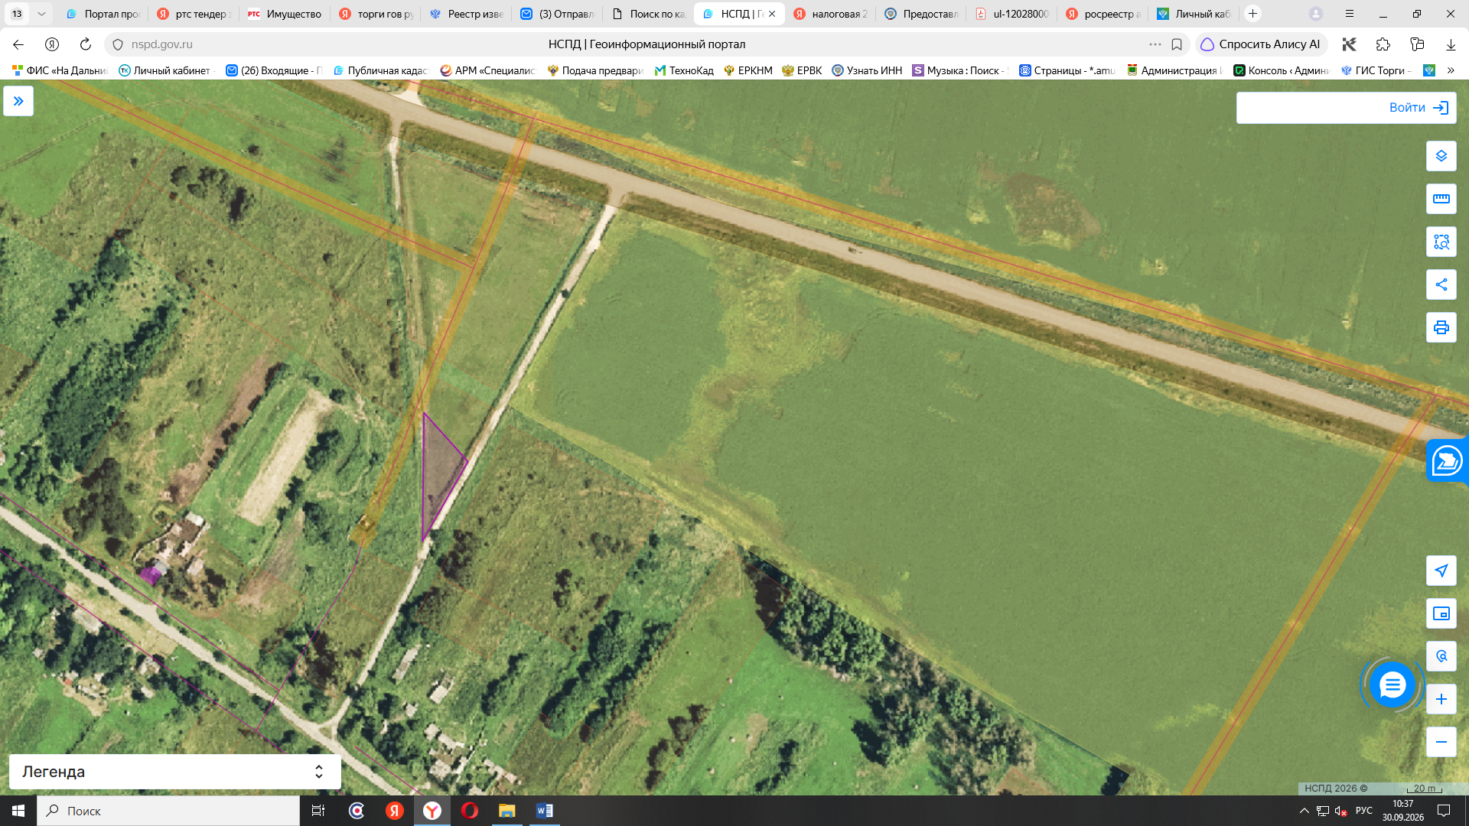Open Windows Start menu

click(18, 811)
